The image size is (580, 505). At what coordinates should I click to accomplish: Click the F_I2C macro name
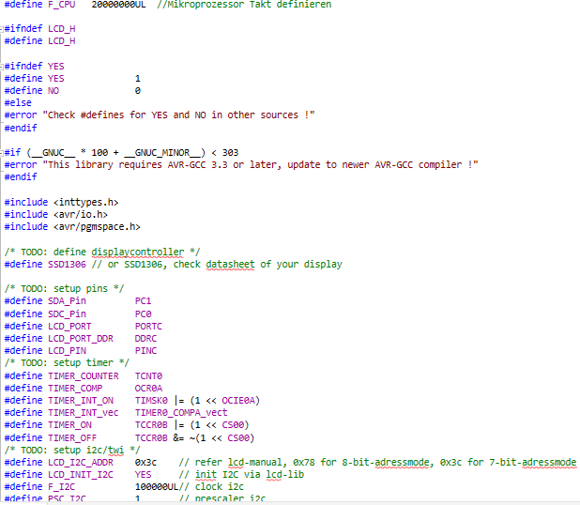tap(61, 487)
